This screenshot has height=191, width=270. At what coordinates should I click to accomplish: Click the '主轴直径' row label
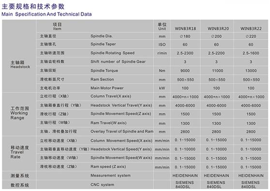click(48, 36)
